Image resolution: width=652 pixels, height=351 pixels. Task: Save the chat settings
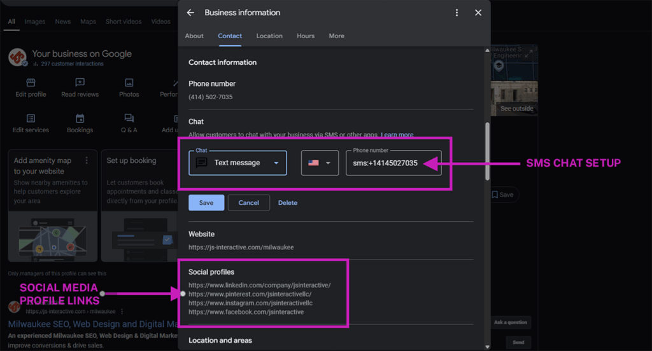pos(206,203)
